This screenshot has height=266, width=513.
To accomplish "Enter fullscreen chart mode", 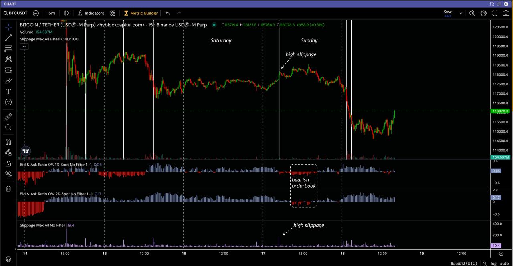I will [x=495, y=13].
